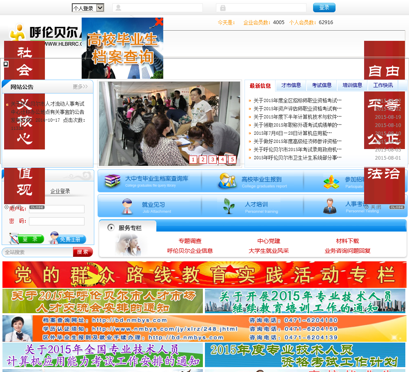Switch to the 培训信息 tab
Screen dimensions: 409x372
(352, 85)
